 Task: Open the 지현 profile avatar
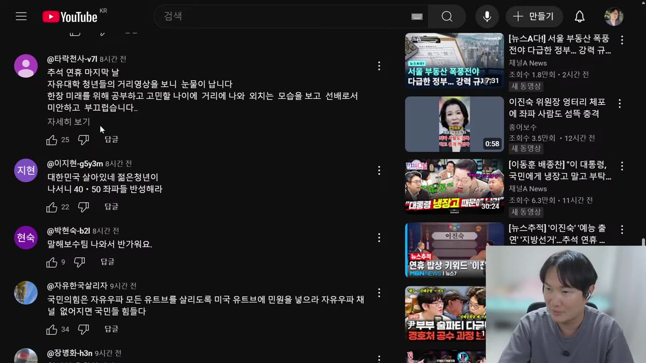[x=26, y=170]
